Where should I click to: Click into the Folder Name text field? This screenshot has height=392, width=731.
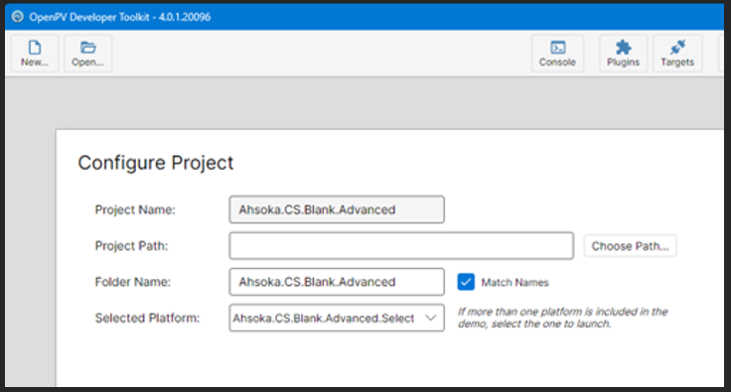(337, 282)
